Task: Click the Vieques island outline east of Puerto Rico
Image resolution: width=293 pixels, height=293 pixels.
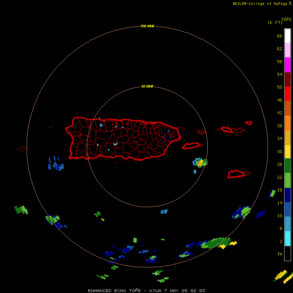Action: [x=192, y=146]
